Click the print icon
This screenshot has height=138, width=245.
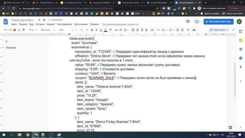click(x=15, y=30)
